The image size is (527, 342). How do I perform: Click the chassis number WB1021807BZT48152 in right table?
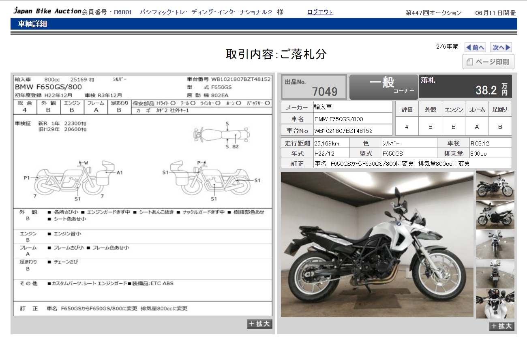click(x=343, y=131)
